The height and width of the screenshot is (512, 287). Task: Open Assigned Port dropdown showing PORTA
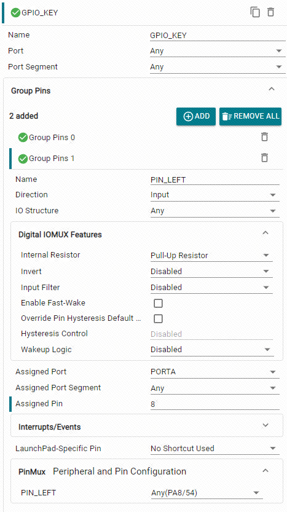click(215, 372)
